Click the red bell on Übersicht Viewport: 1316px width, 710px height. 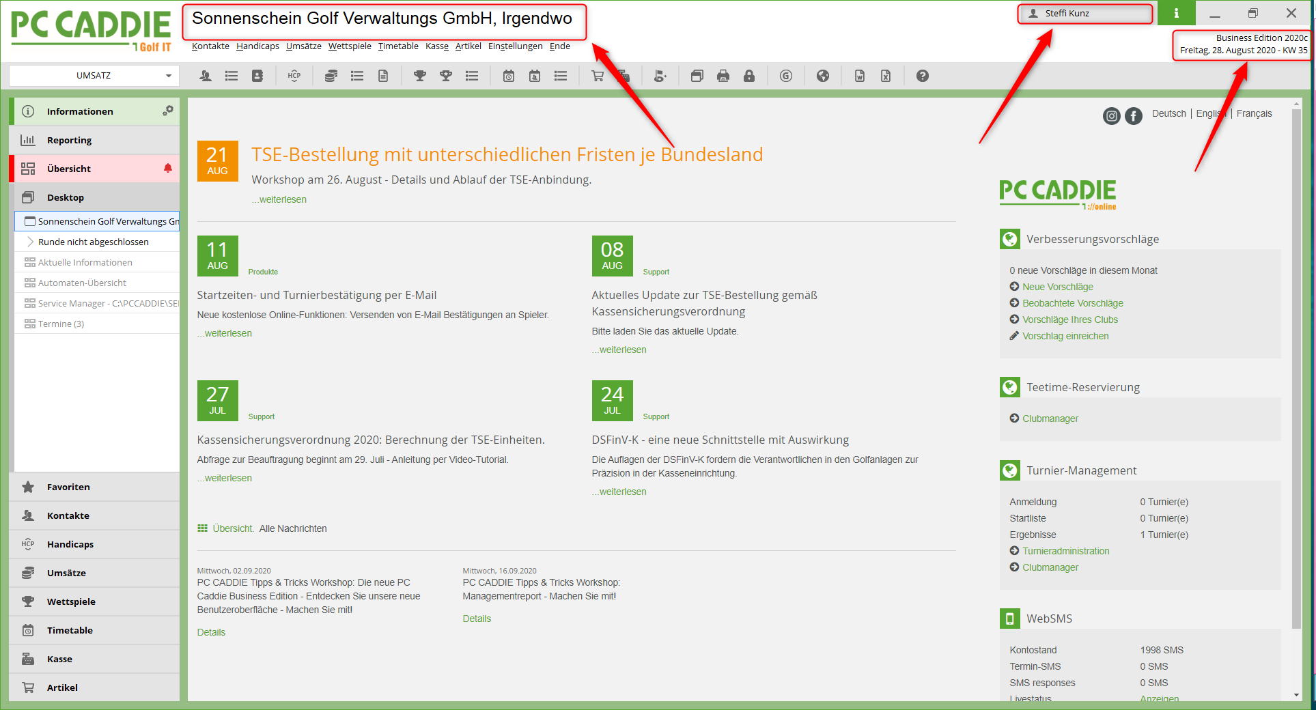pyautogui.click(x=168, y=168)
